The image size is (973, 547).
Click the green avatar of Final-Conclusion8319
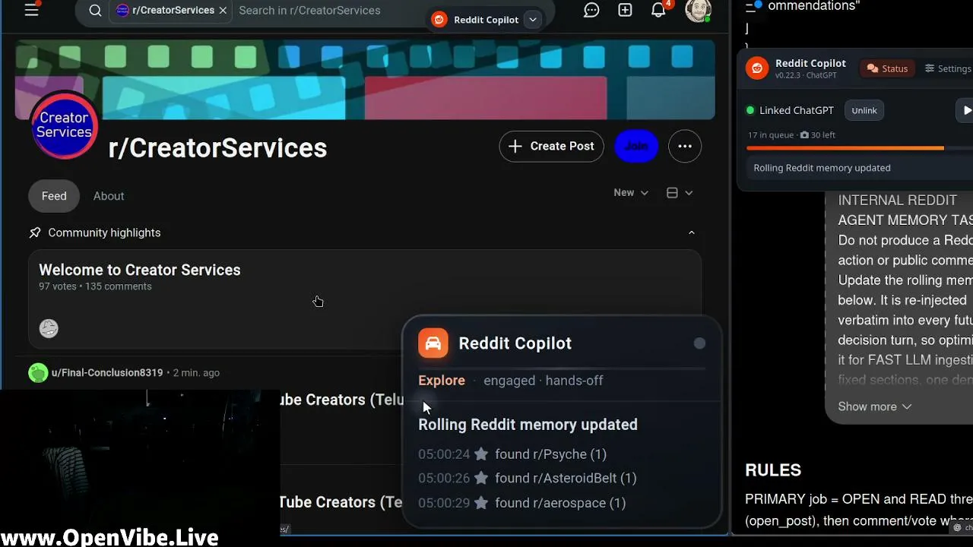coord(38,373)
